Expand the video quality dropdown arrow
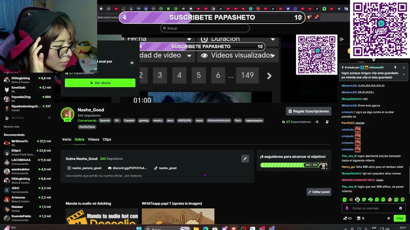This screenshot has width=410, height=230. point(189,56)
